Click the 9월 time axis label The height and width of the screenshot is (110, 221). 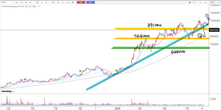80,108
